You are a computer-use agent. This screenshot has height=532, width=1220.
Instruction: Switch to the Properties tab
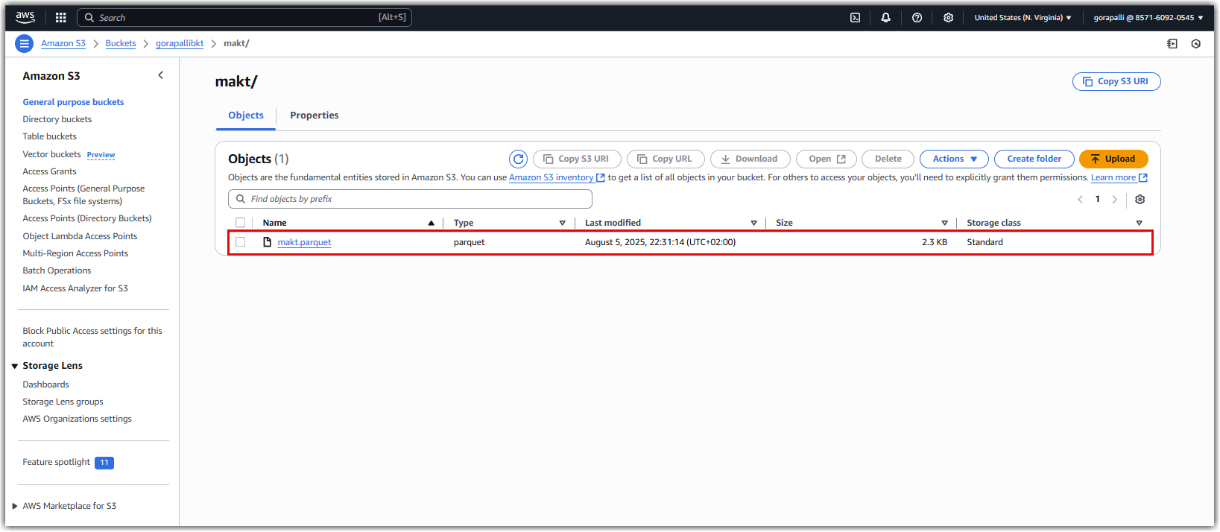click(x=315, y=115)
